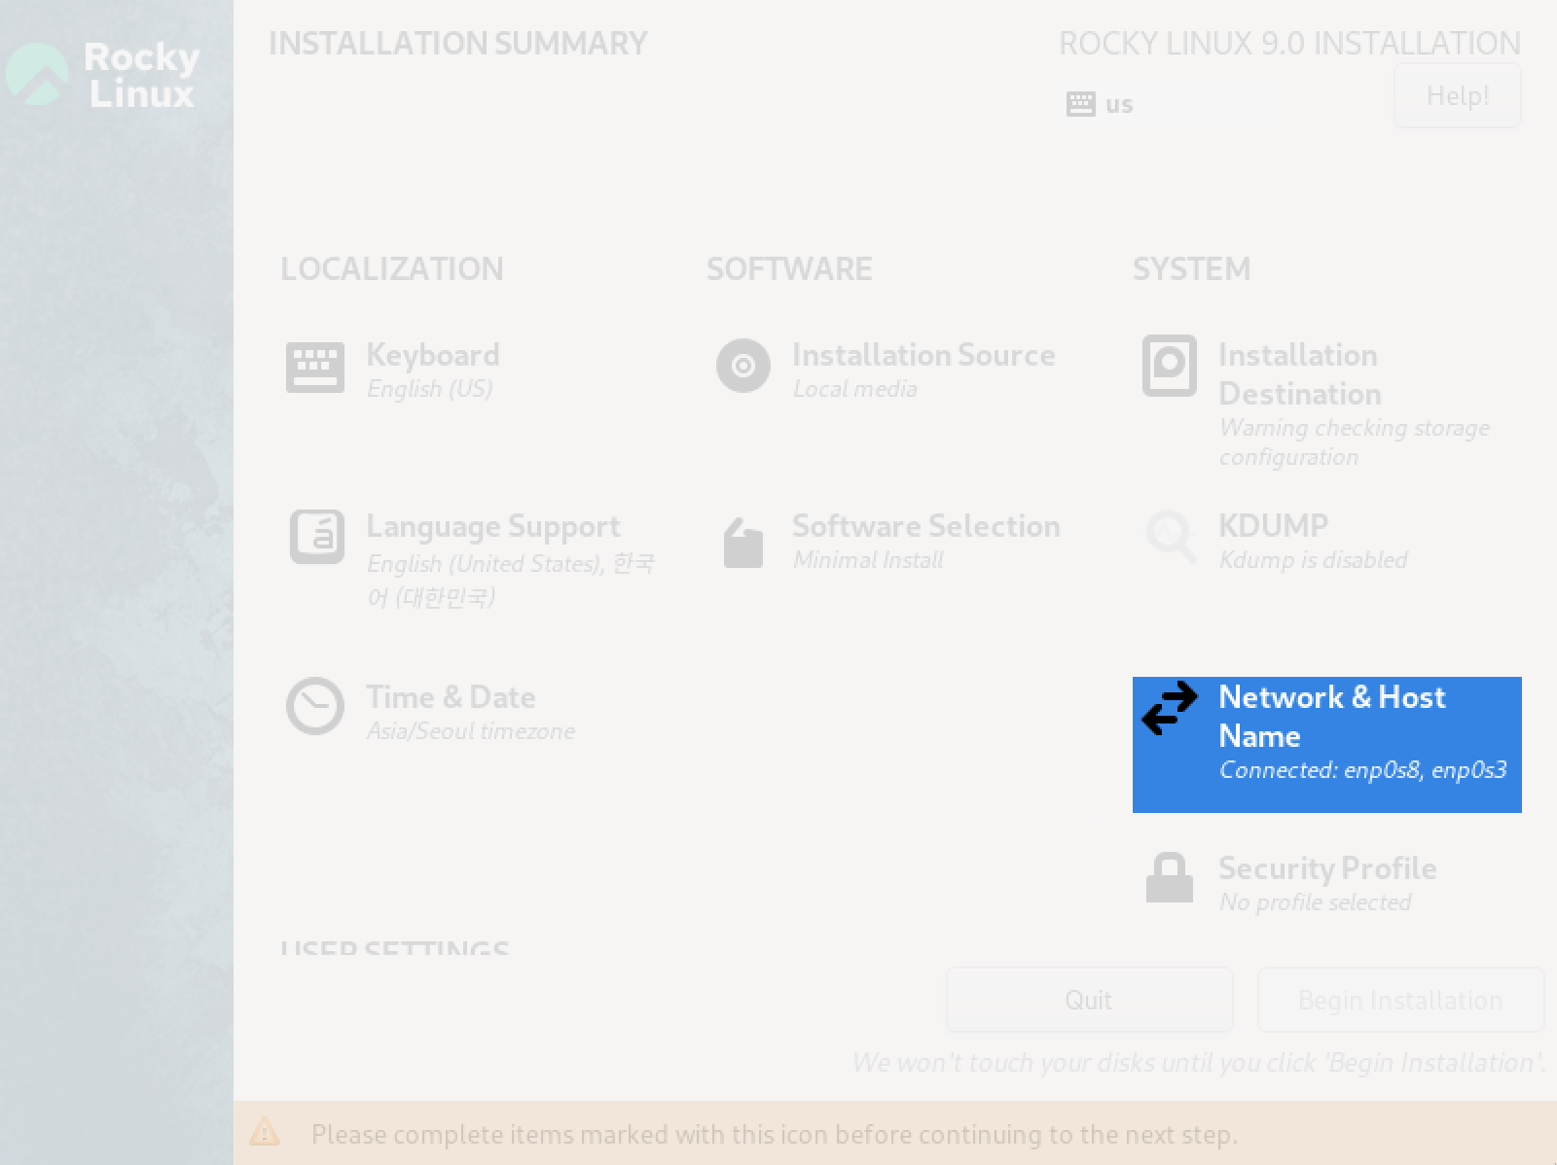Click the 'Please complete items marked' warning message

click(x=775, y=1135)
